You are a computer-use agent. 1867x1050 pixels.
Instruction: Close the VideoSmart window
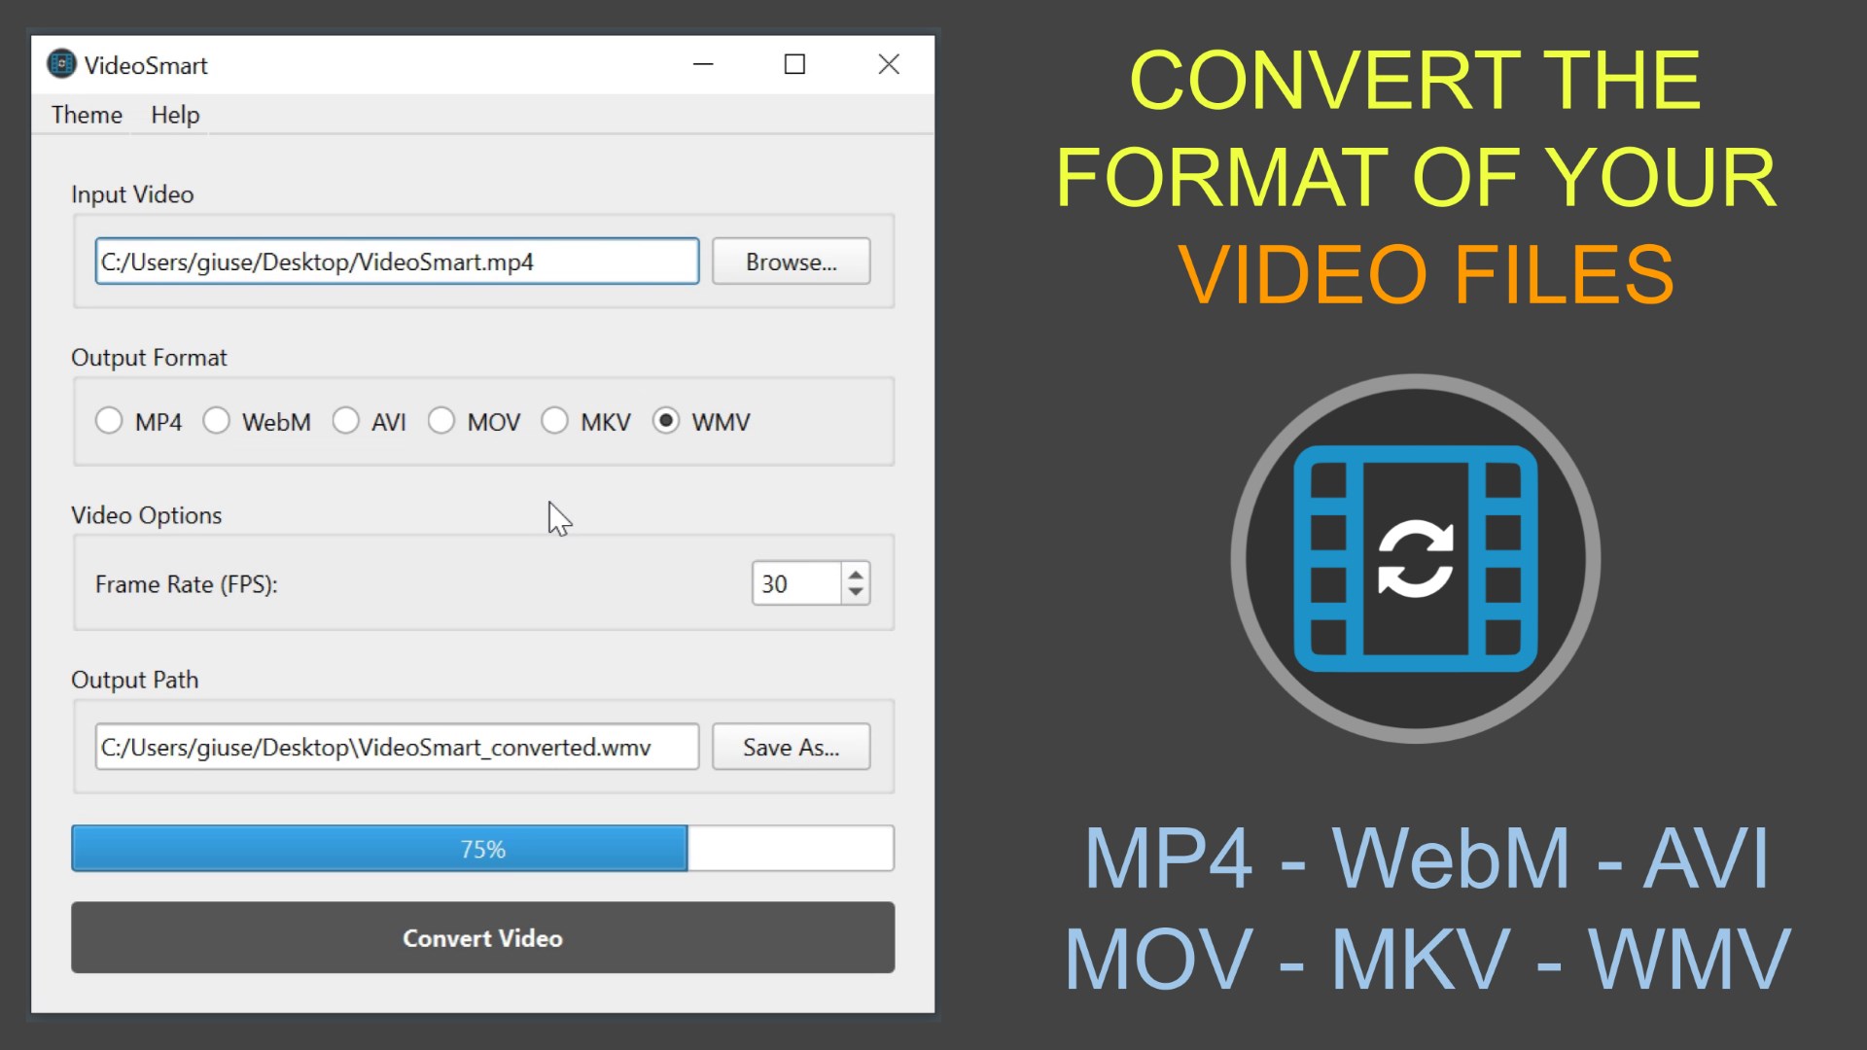[888, 64]
